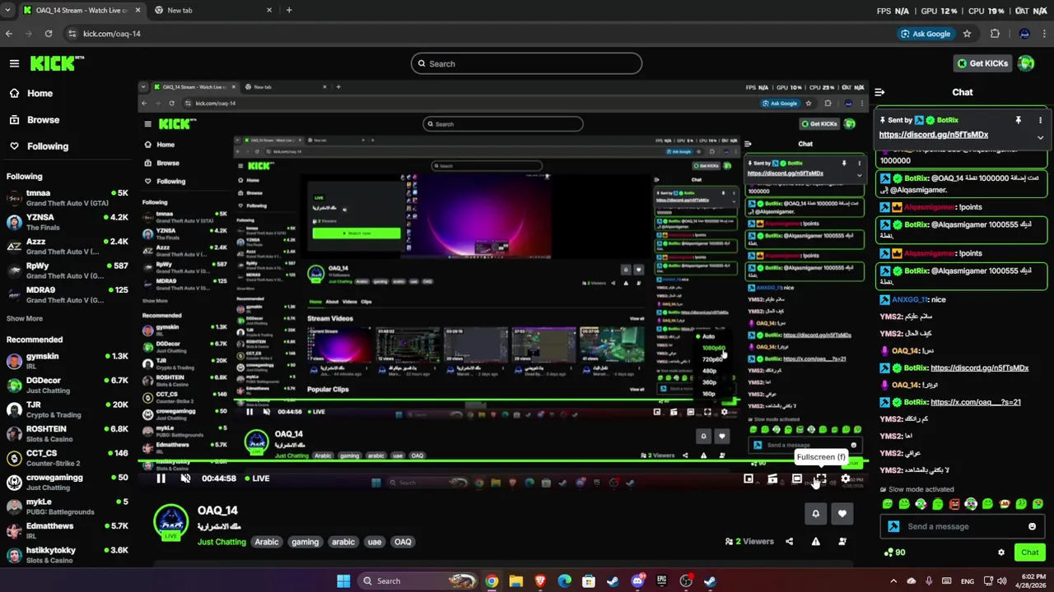This screenshot has width=1054, height=592.
Task: Click the Kick search field
Action: (x=527, y=64)
